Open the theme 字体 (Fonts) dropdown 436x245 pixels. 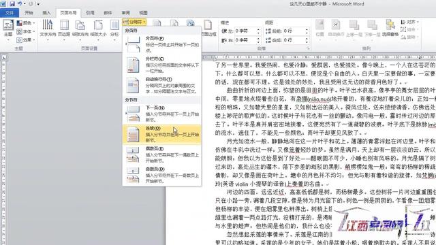pos(26,31)
